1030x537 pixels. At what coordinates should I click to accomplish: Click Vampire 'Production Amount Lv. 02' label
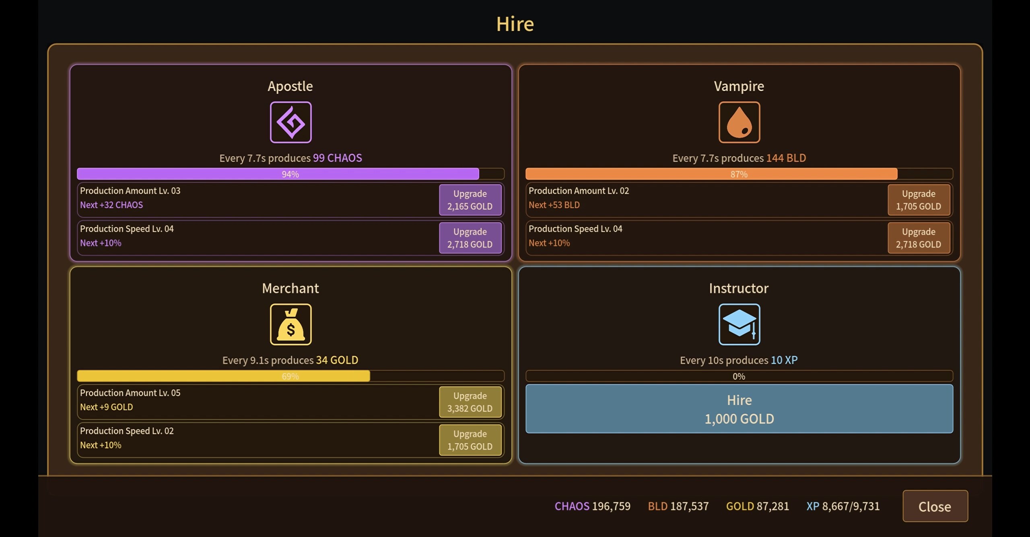point(579,191)
